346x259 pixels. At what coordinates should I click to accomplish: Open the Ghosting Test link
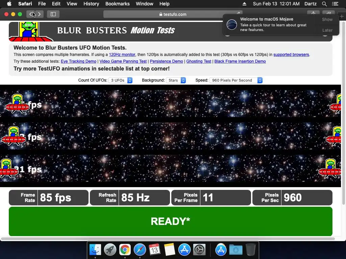(199, 61)
